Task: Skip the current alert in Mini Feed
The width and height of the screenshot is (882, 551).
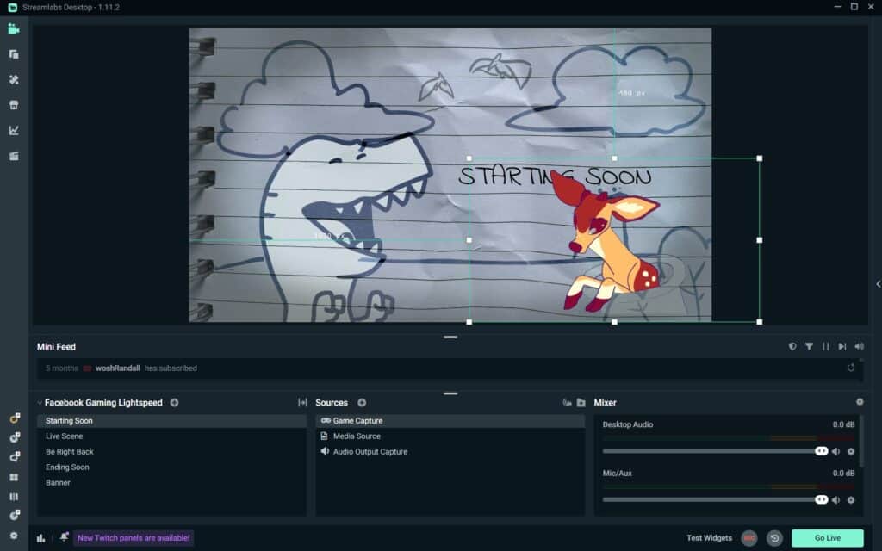Action: pos(842,346)
